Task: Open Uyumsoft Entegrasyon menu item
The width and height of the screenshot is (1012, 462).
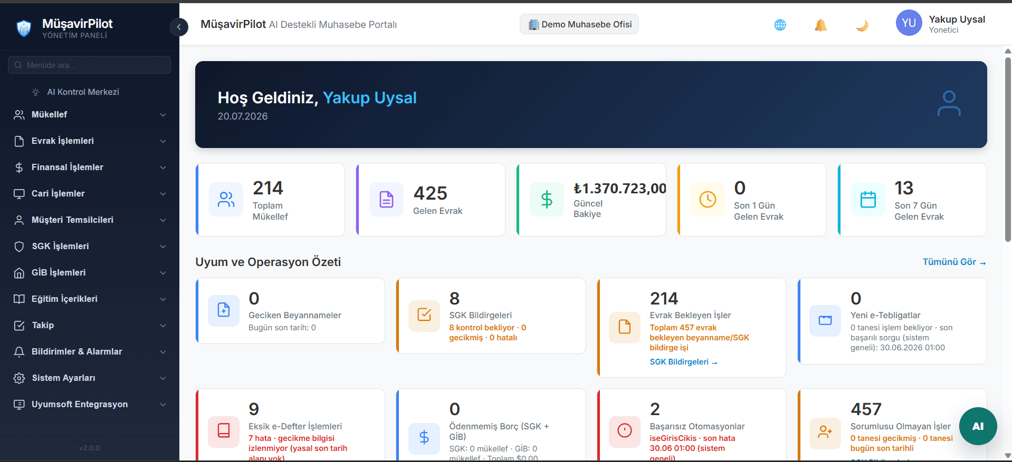Action: click(x=90, y=405)
